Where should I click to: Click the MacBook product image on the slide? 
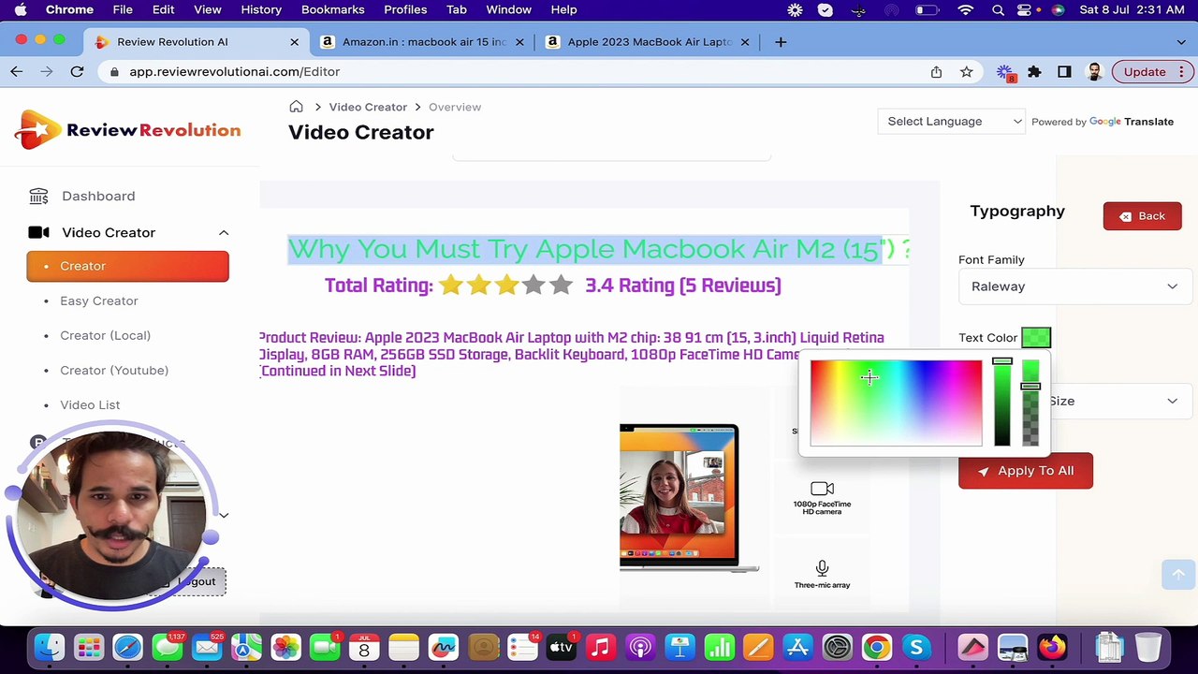click(689, 497)
